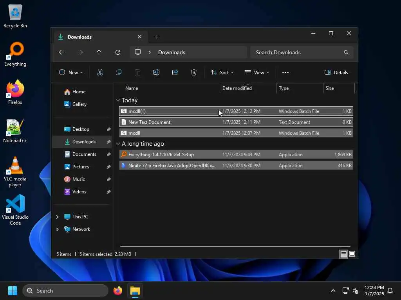Open the View dropdown
The height and width of the screenshot is (300, 401).
click(257, 72)
